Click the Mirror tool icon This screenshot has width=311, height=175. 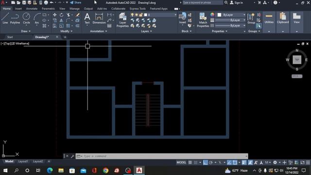coord(62,20)
